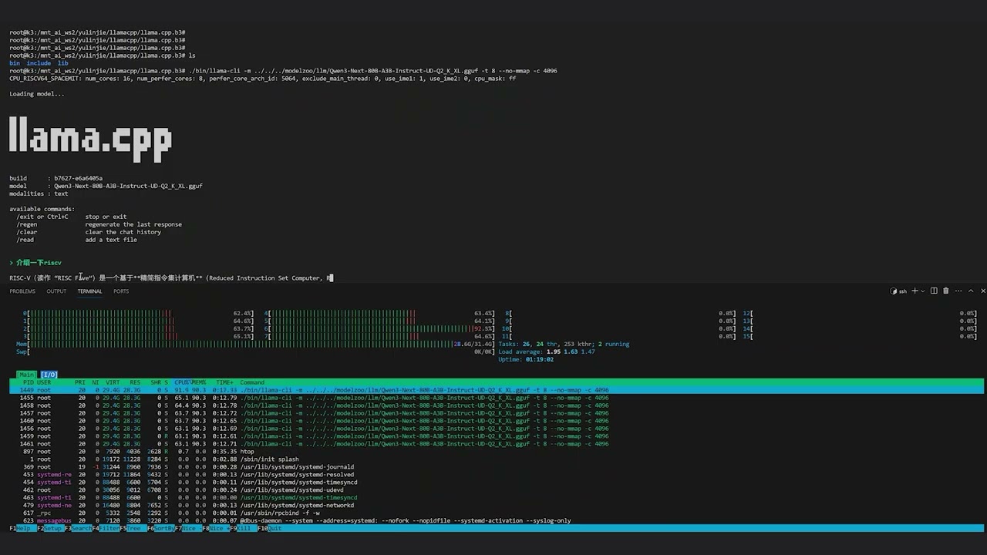
Task: Click the F3 Search function in htop
Action: (x=79, y=529)
